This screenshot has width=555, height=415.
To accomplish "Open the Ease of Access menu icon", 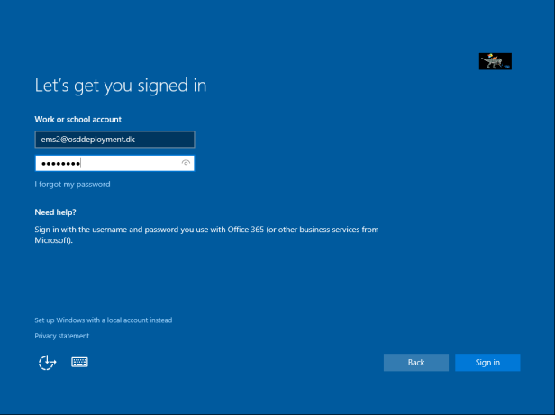I will click(x=47, y=363).
